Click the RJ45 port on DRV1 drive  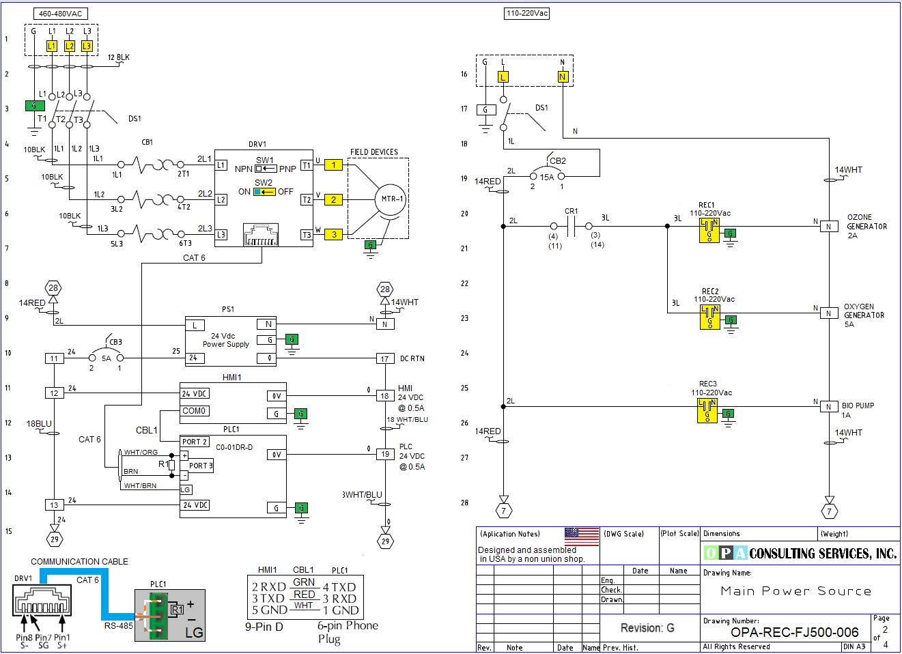tap(261, 236)
